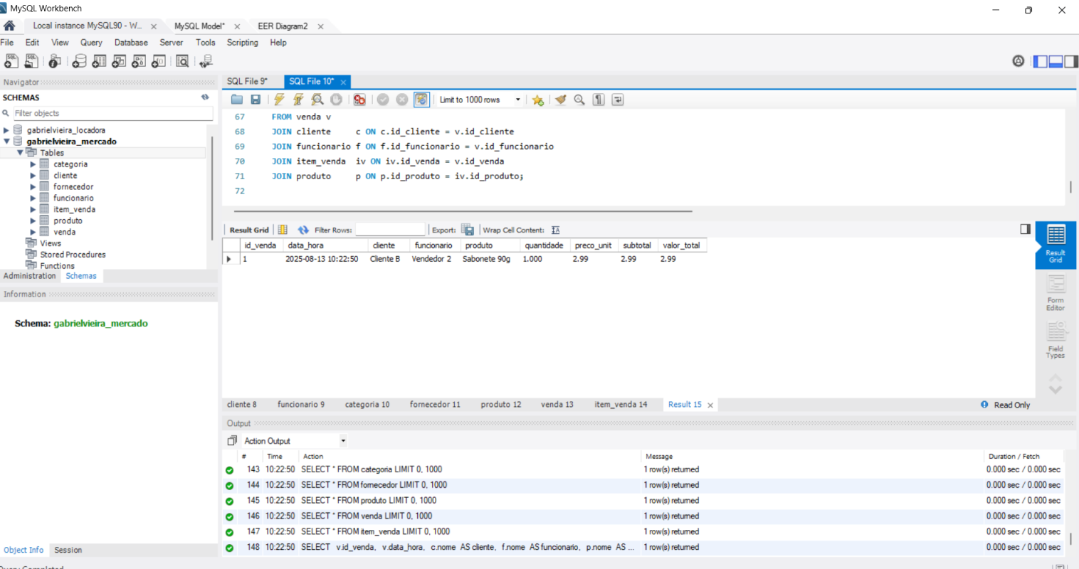
Task: Create a new schema from main toolbar
Action: coord(79,61)
